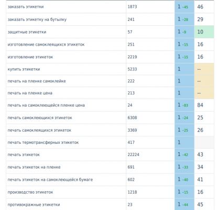The width and height of the screenshot is (217, 210).
Task: Click orange dash cell for 'купить этикетки'
Action: [204, 69]
